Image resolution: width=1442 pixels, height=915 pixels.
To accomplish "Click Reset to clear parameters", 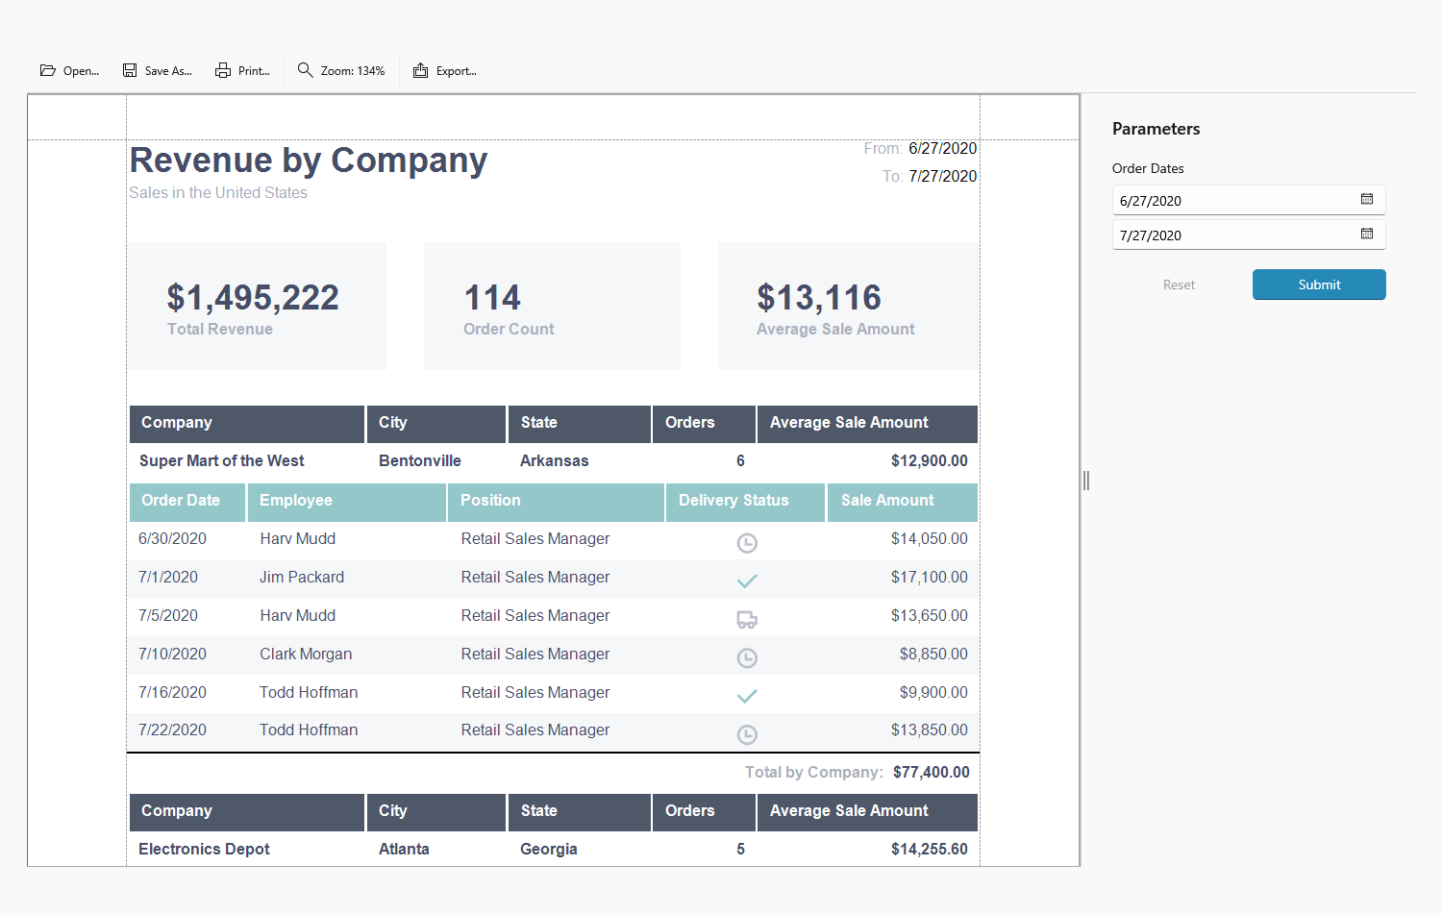I will point(1179,284).
